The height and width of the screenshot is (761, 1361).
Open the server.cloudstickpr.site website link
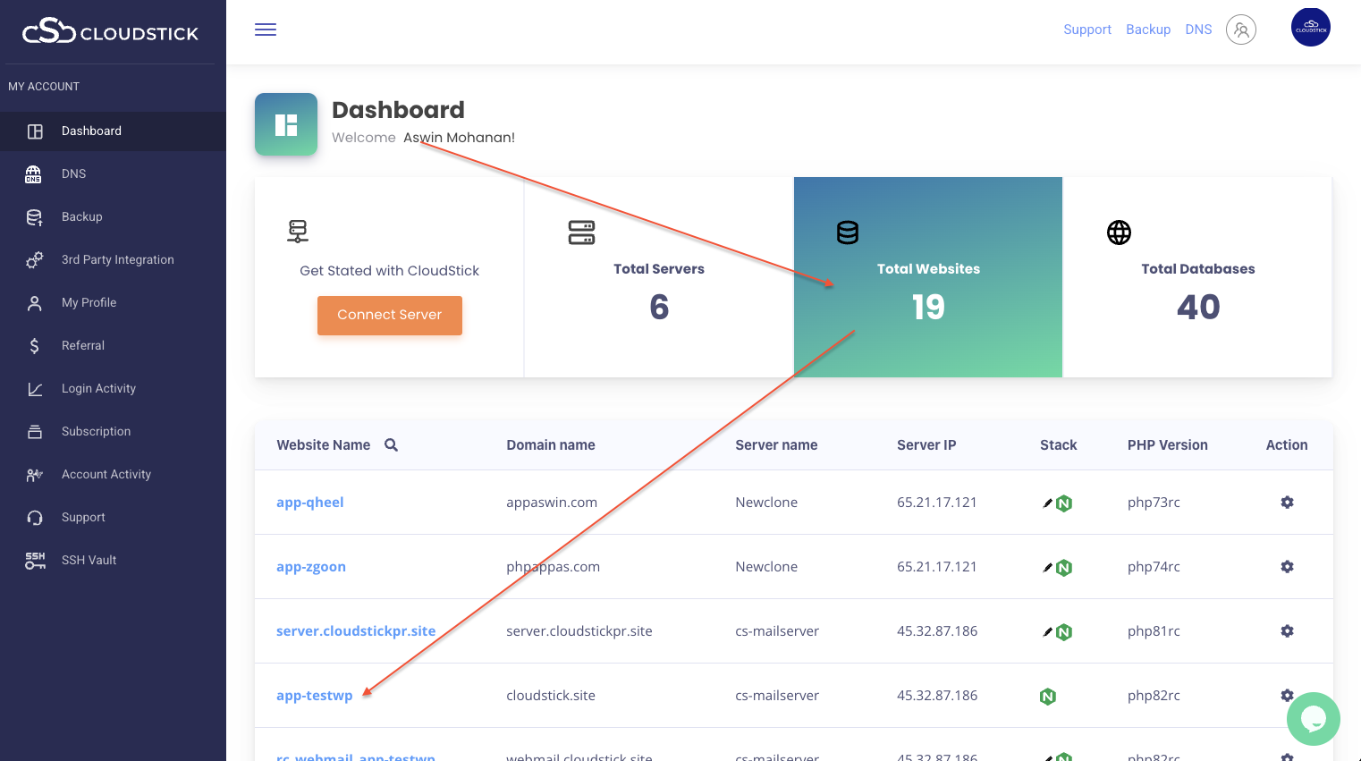coord(355,630)
